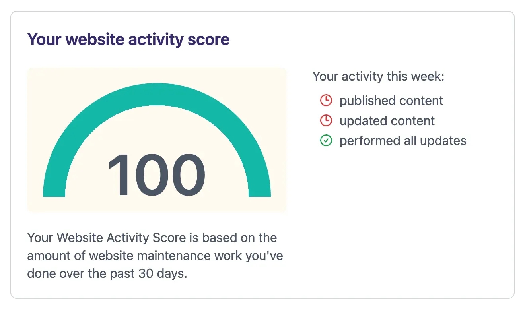
Task: Select the "updated content" activity item text
Action: (387, 121)
